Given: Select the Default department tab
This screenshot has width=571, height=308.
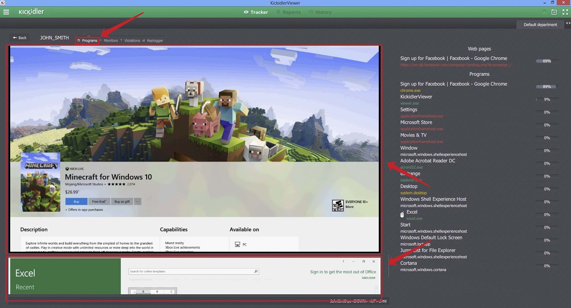Looking at the screenshot, I should coord(541,25).
